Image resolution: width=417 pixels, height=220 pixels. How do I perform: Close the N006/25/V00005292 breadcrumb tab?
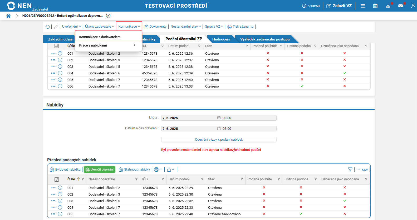pyautogui.click(x=108, y=16)
